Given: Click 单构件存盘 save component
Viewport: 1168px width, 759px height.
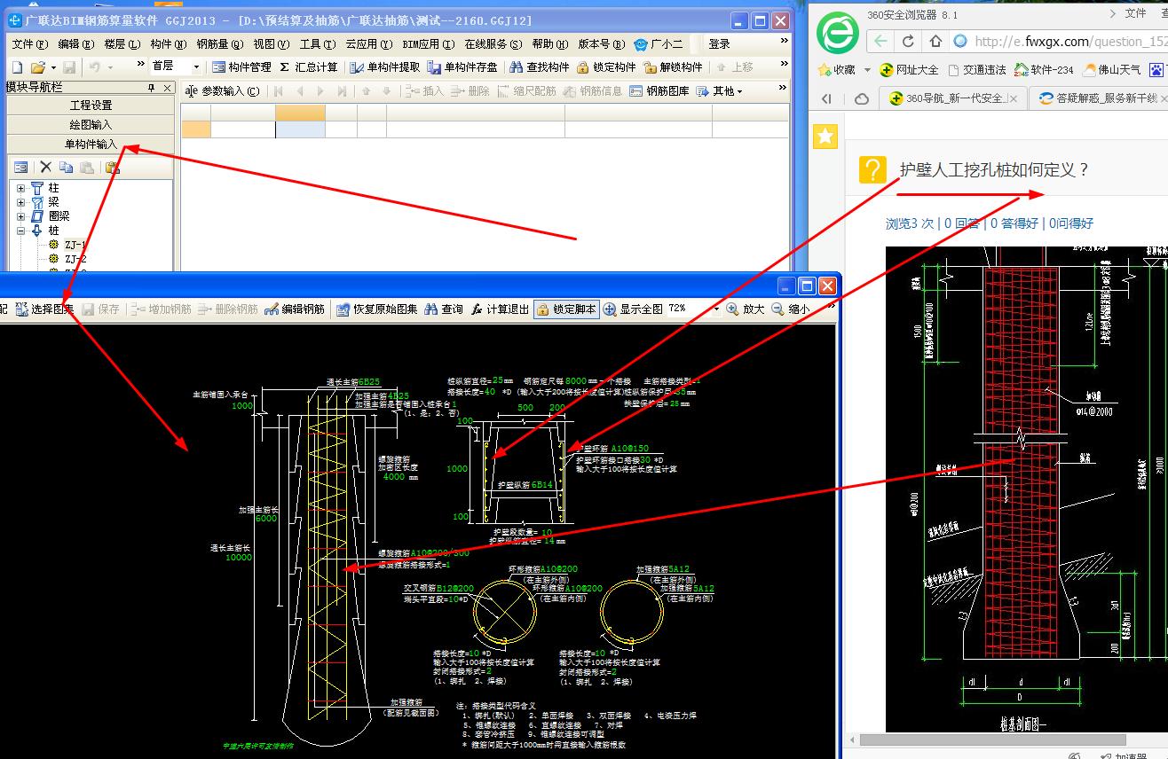Looking at the screenshot, I should coord(462,67).
